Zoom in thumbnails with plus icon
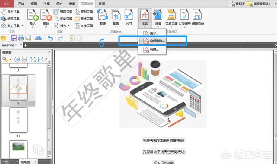Viewport: 277px width, 164px height. pyautogui.click(x=17, y=60)
